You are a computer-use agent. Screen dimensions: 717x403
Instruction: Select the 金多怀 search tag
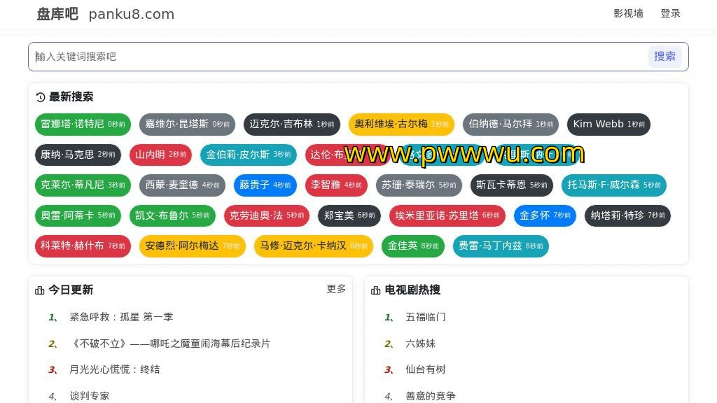tap(545, 215)
